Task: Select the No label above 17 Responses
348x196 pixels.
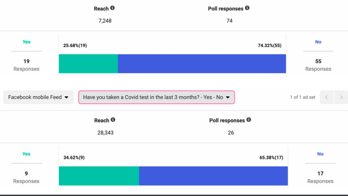Action: coord(320,154)
